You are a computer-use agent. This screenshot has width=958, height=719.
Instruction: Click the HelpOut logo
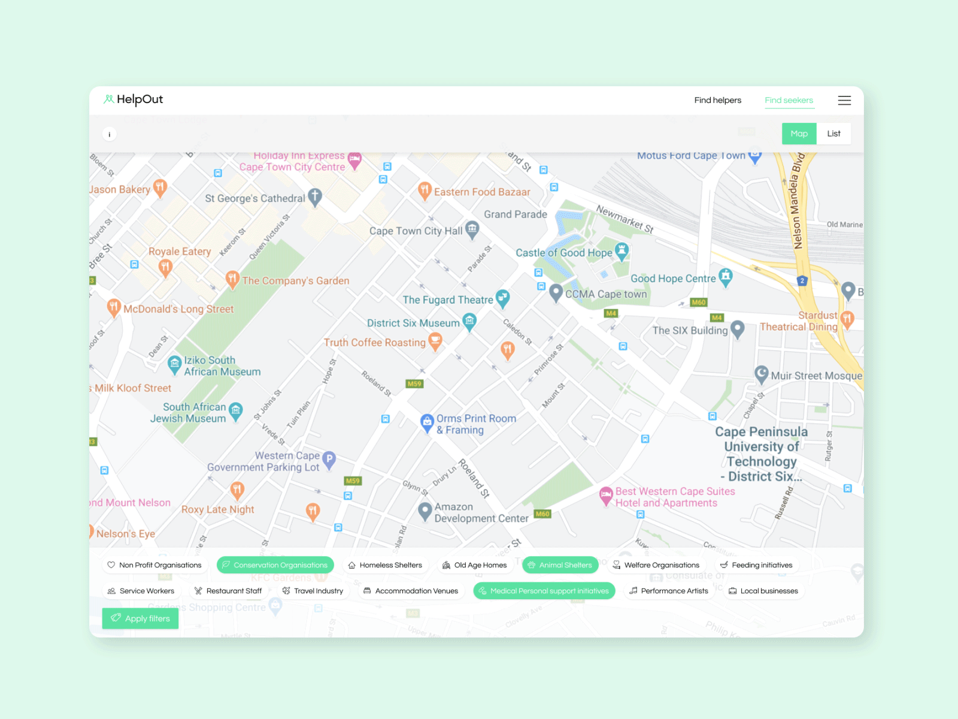point(133,99)
